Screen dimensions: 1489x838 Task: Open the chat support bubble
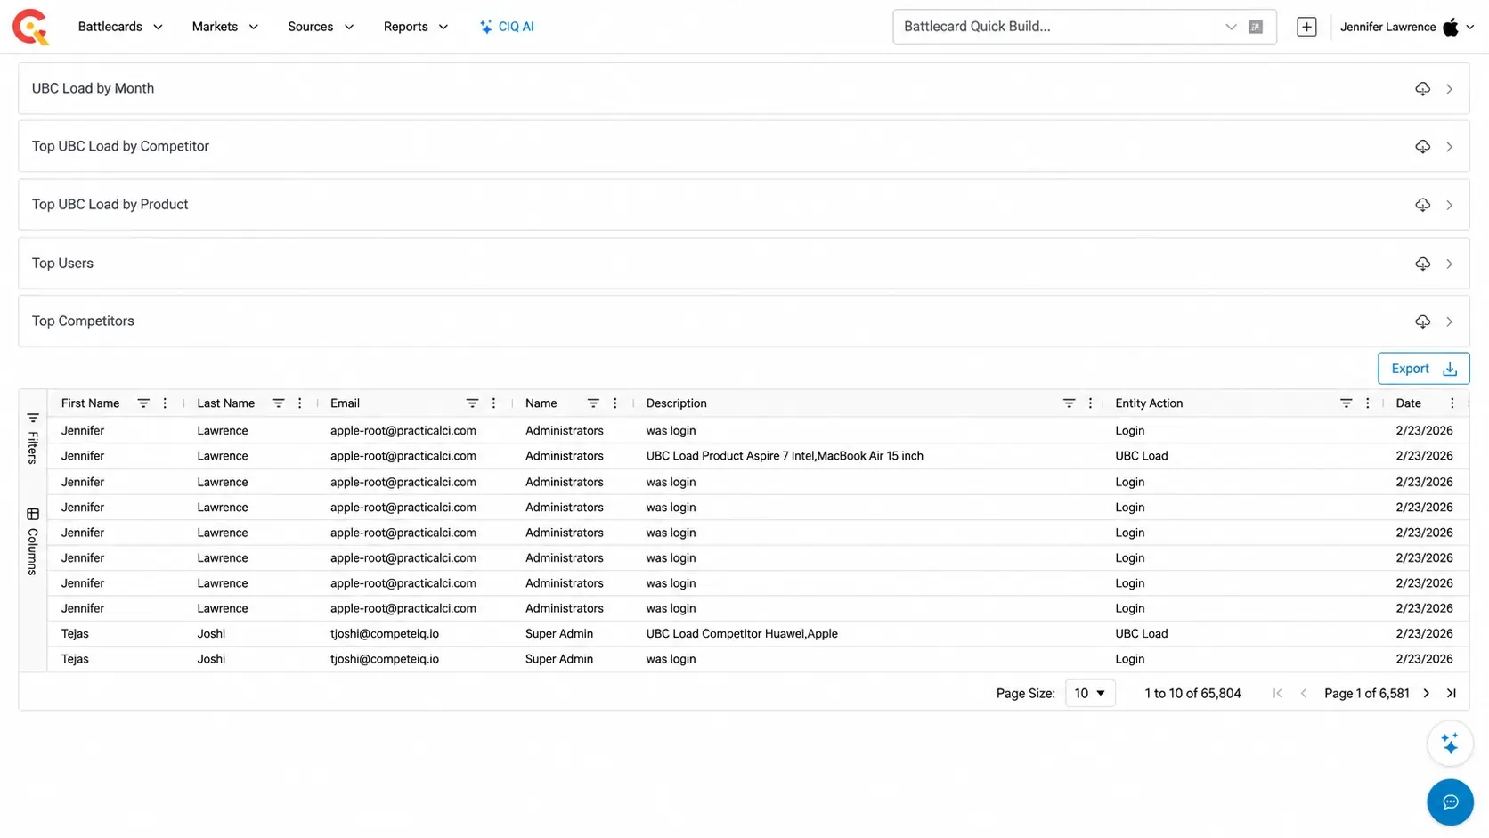(1450, 802)
